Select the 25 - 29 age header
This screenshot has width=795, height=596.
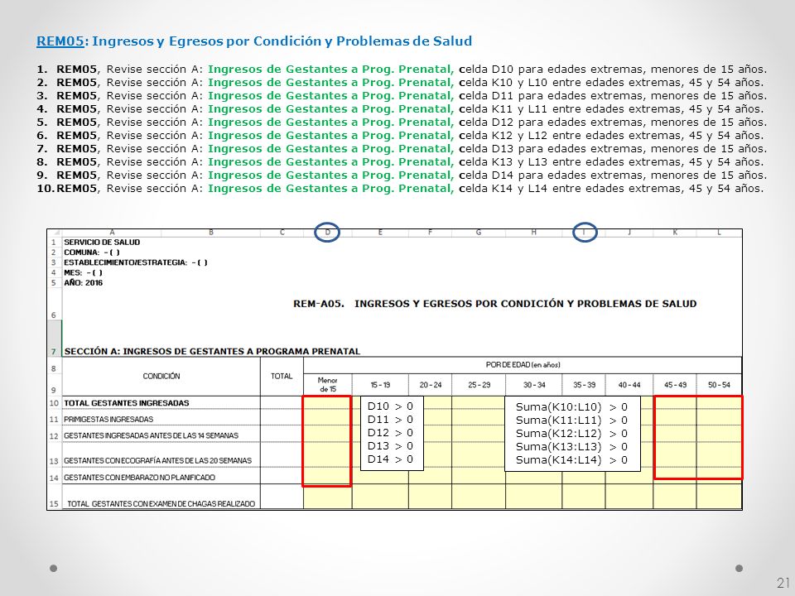click(479, 385)
